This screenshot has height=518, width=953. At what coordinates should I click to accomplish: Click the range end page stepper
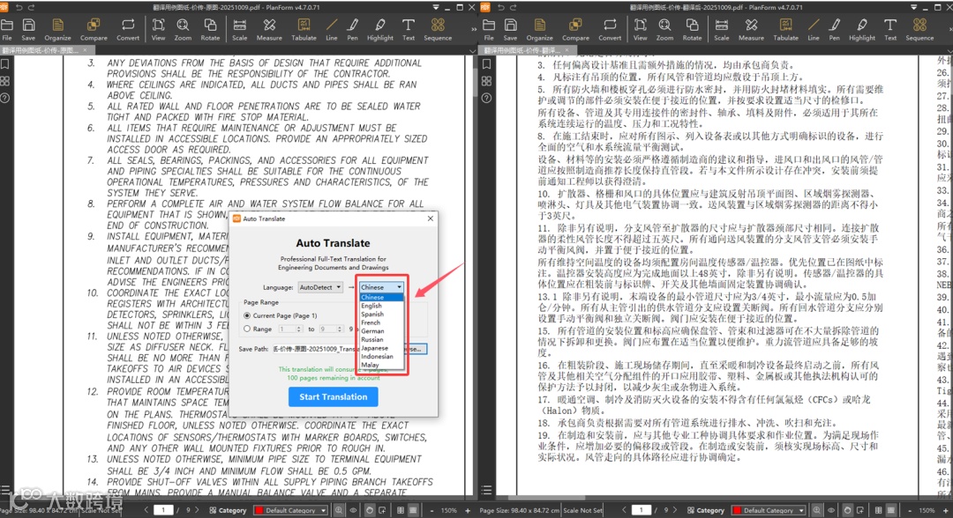coord(340,329)
